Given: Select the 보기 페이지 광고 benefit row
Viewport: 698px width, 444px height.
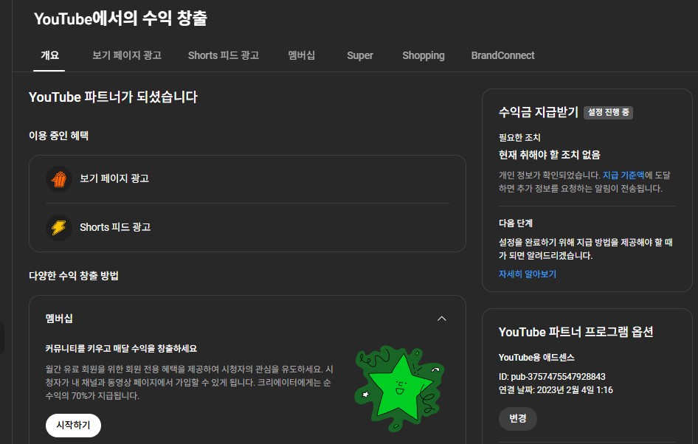Looking at the screenshot, I should (x=247, y=178).
